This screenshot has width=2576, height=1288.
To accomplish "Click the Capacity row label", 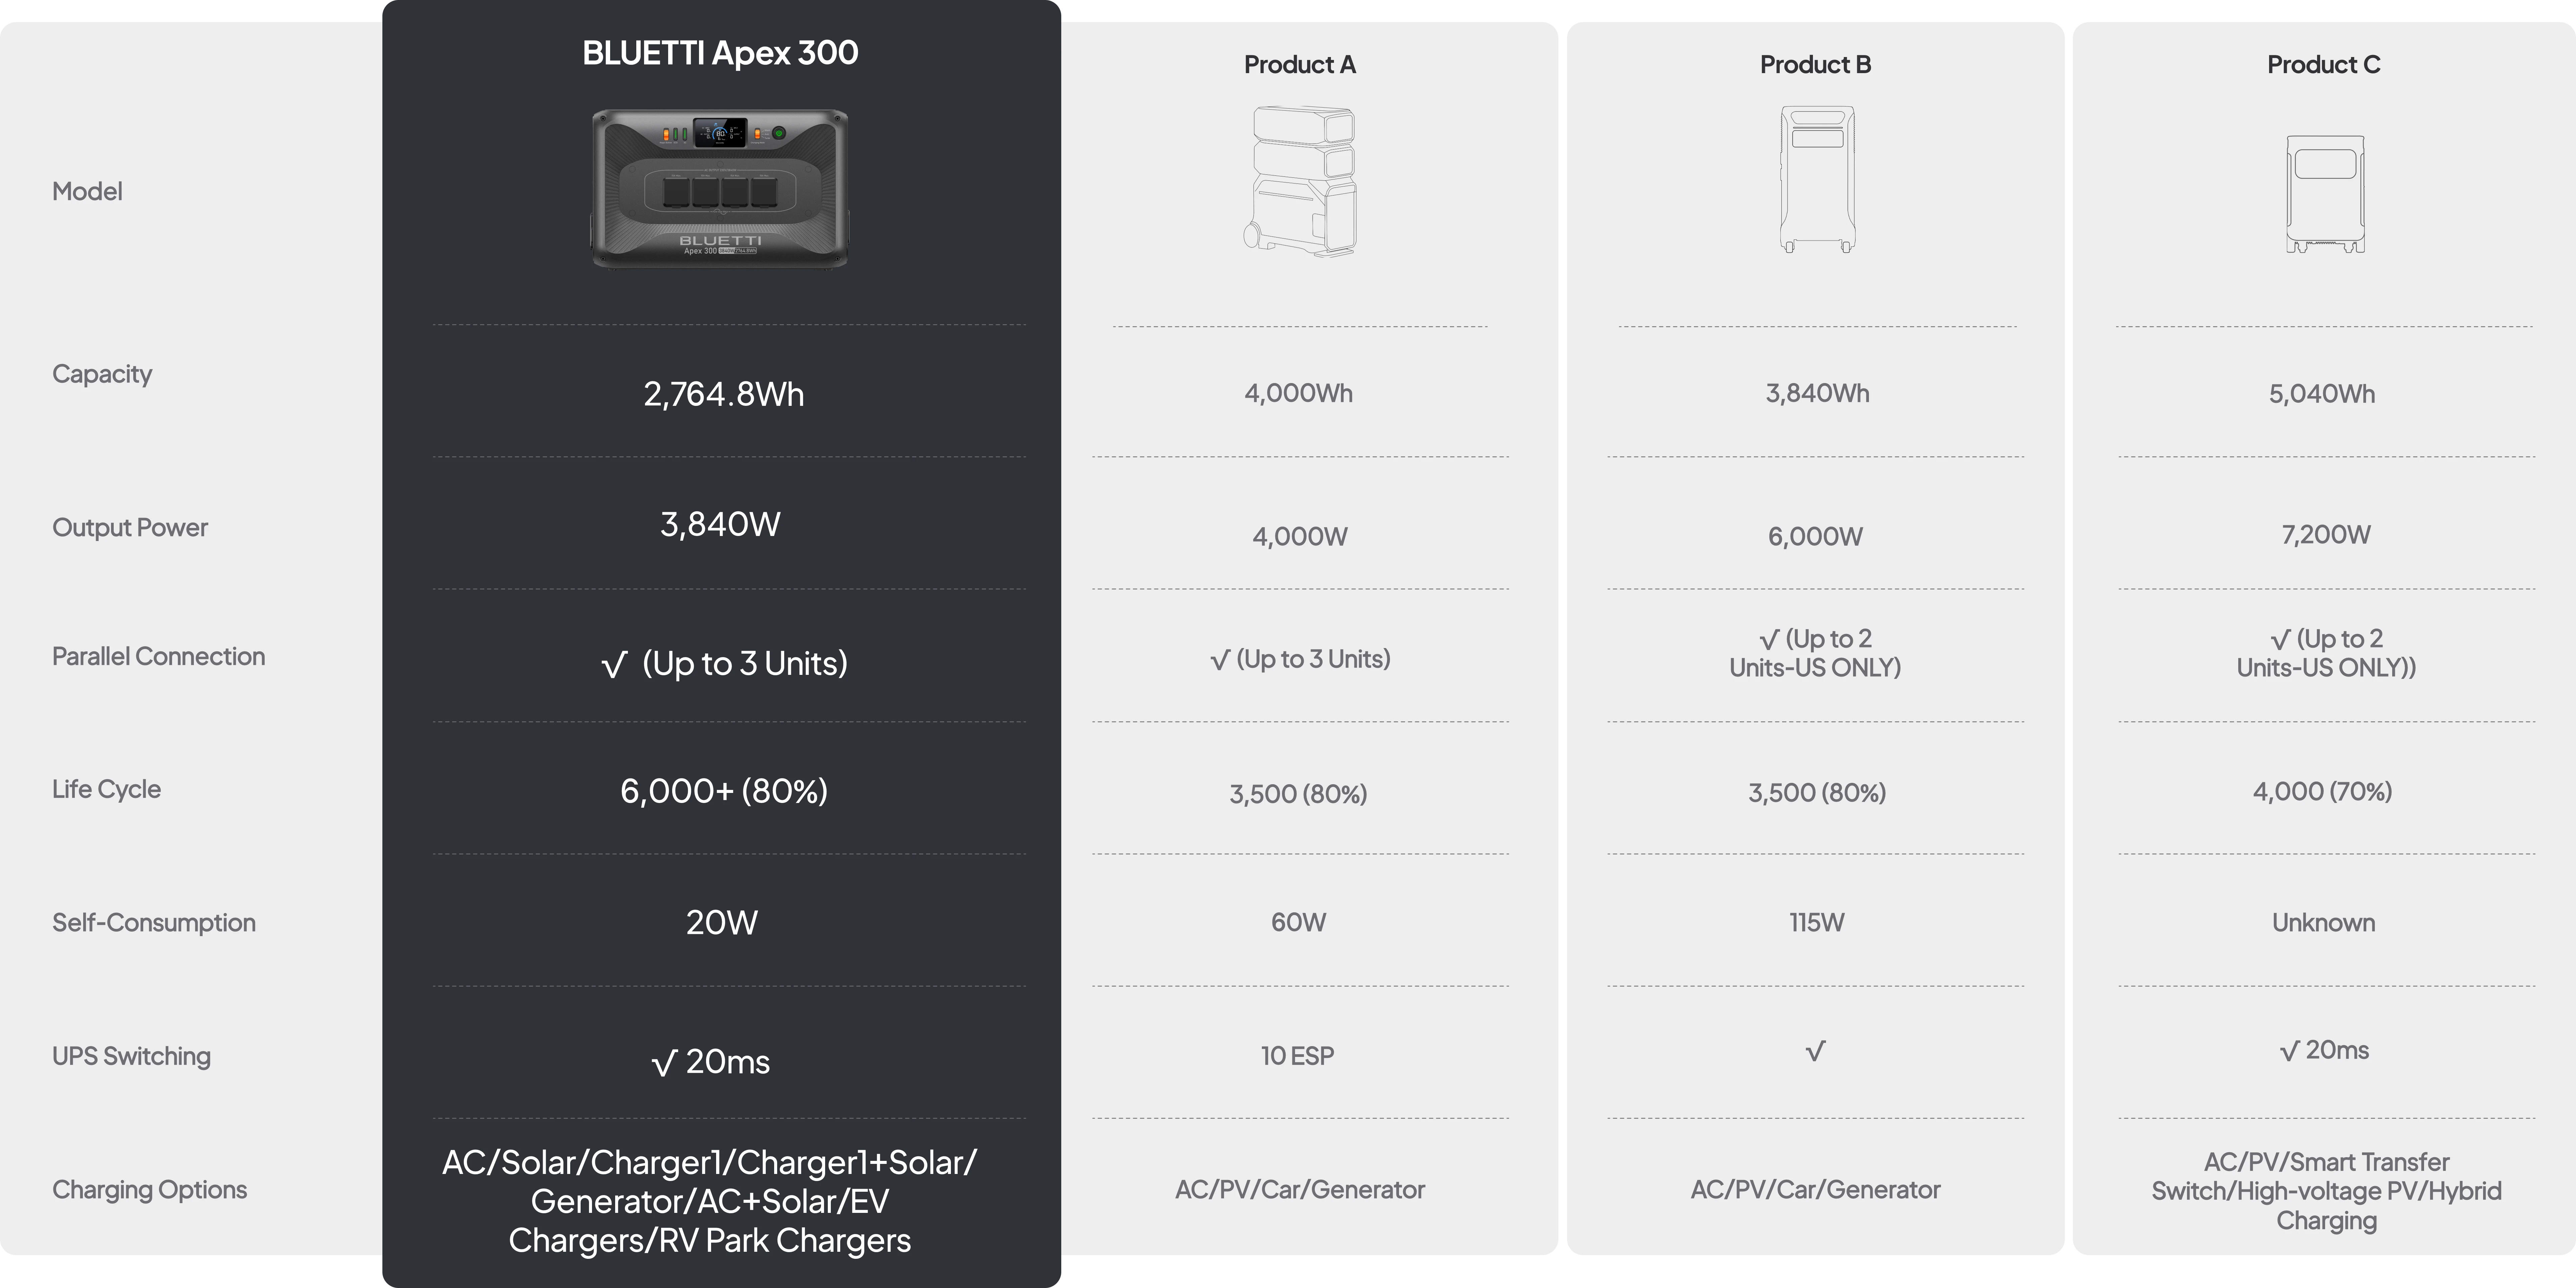I will click(x=102, y=374).
